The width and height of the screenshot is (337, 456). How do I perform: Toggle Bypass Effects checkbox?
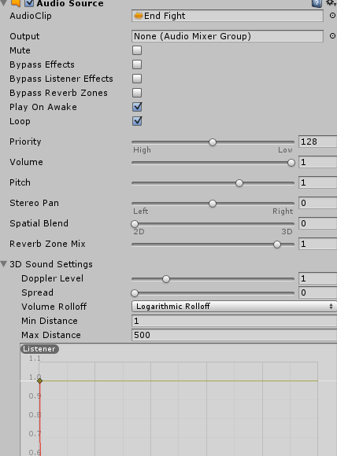[137, 64]
